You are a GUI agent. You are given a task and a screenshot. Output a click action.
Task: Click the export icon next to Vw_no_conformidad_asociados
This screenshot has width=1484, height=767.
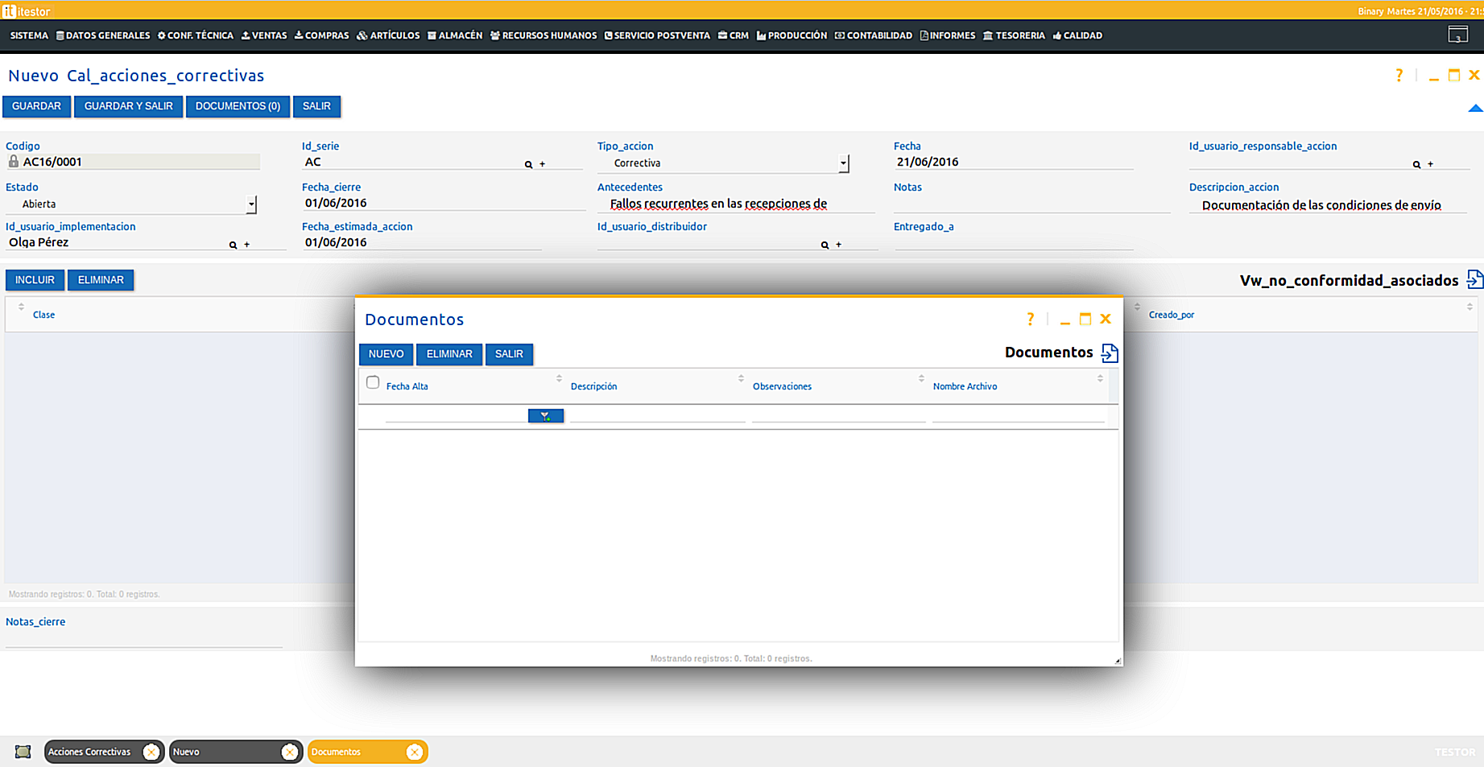1474,280
